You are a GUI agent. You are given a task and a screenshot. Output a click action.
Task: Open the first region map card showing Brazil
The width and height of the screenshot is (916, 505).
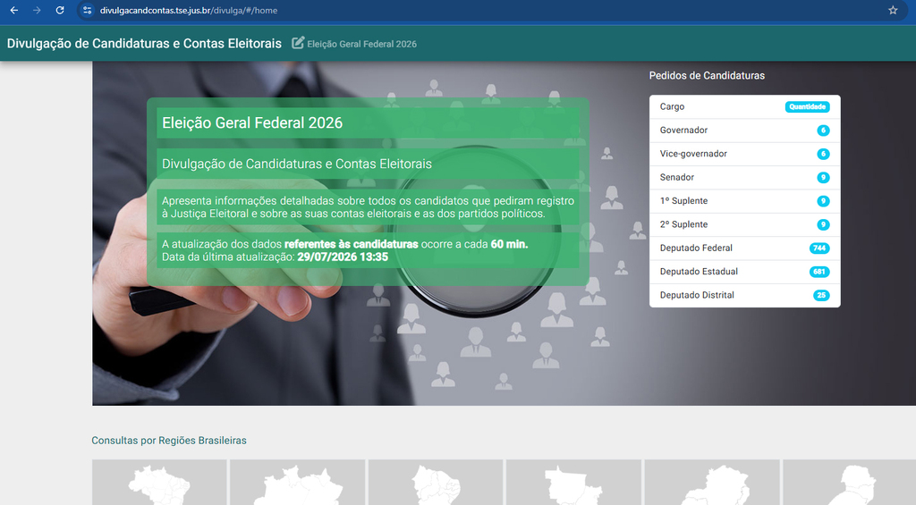[159, 483]
